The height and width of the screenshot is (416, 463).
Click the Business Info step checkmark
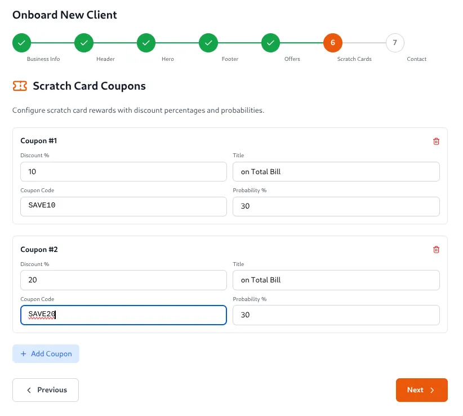pyautogui.click(x=21, y=43)
